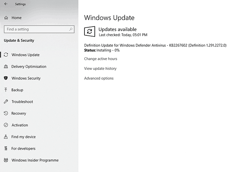Open Change active hours link
The width and height of the screenshot is (239, 172).
100,59
